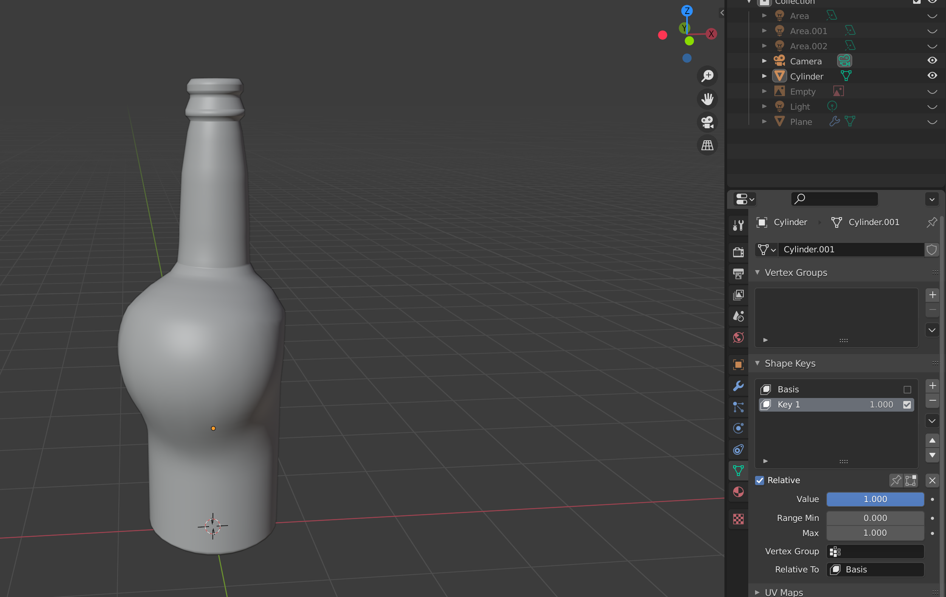The image size is (946, 597).
Task: Toggle the Relative checkbox
Action: point(760,480)
